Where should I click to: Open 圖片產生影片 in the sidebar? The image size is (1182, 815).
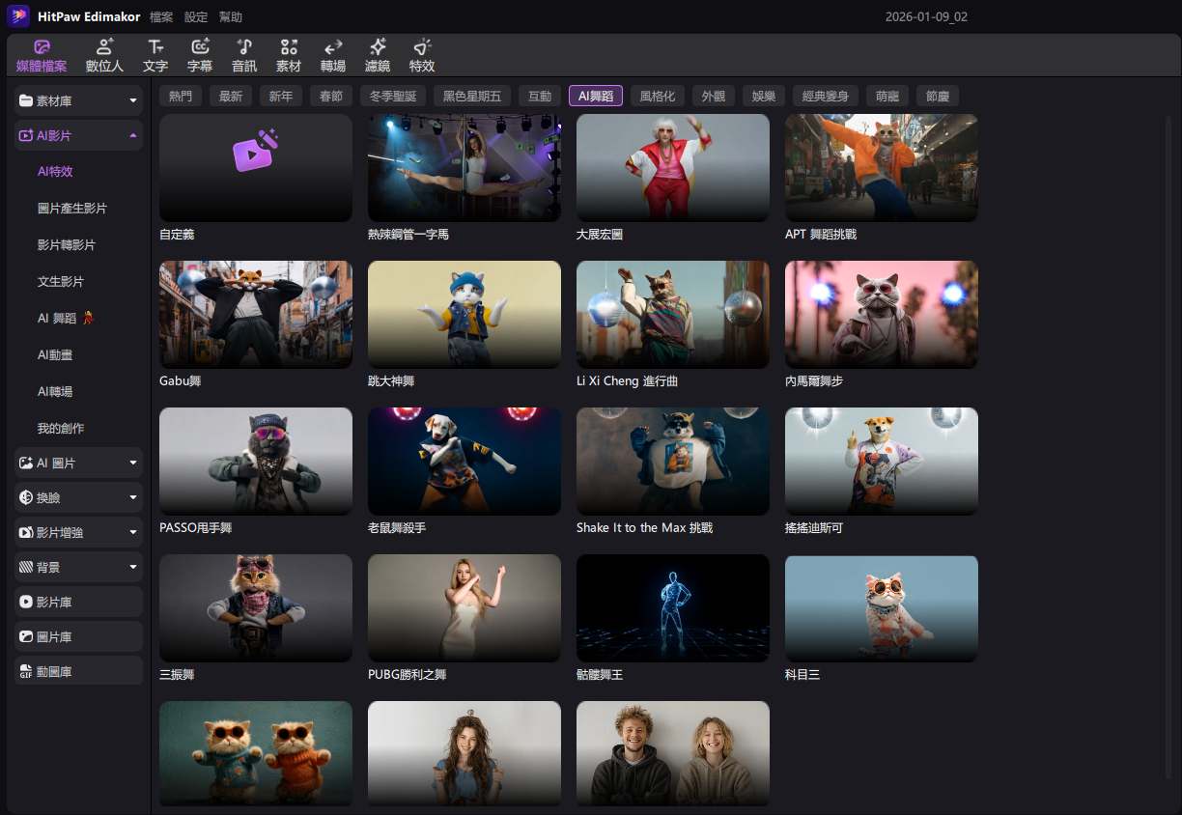click(x=72, y=209)
